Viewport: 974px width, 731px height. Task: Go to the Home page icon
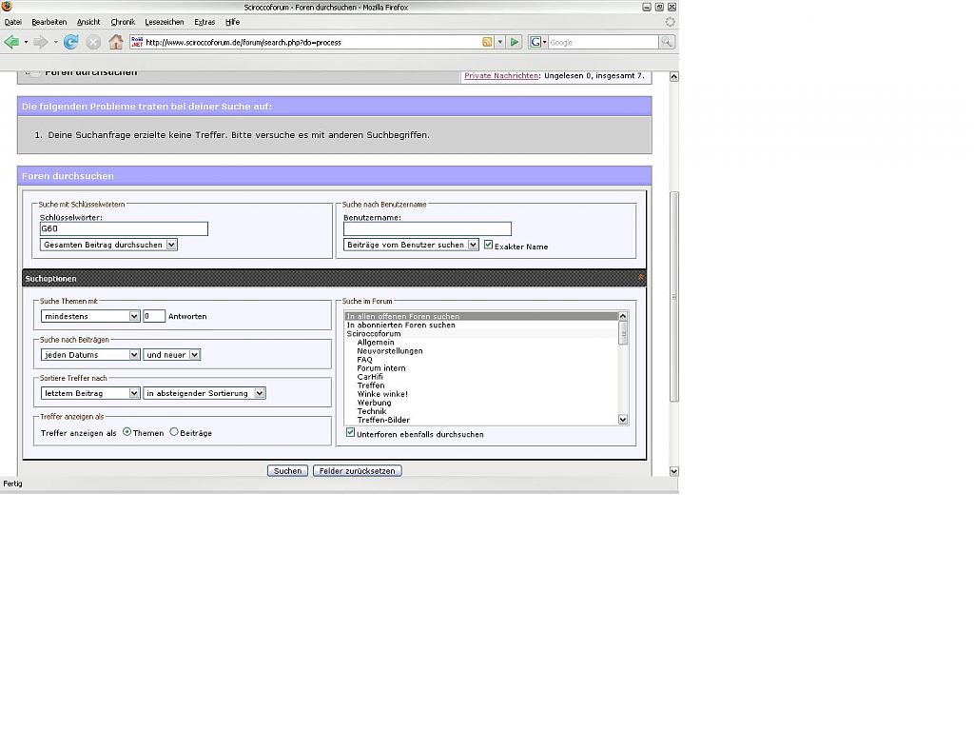point(116,42)
